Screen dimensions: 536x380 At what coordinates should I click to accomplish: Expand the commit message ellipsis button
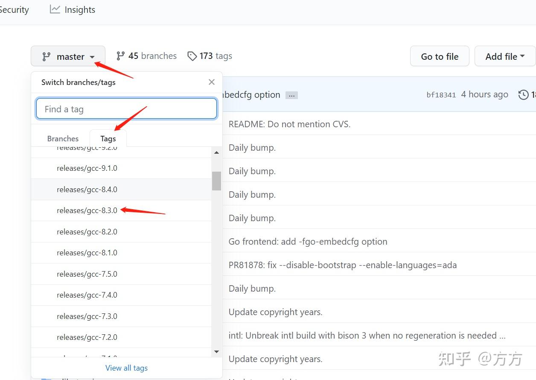pos(291,95)
